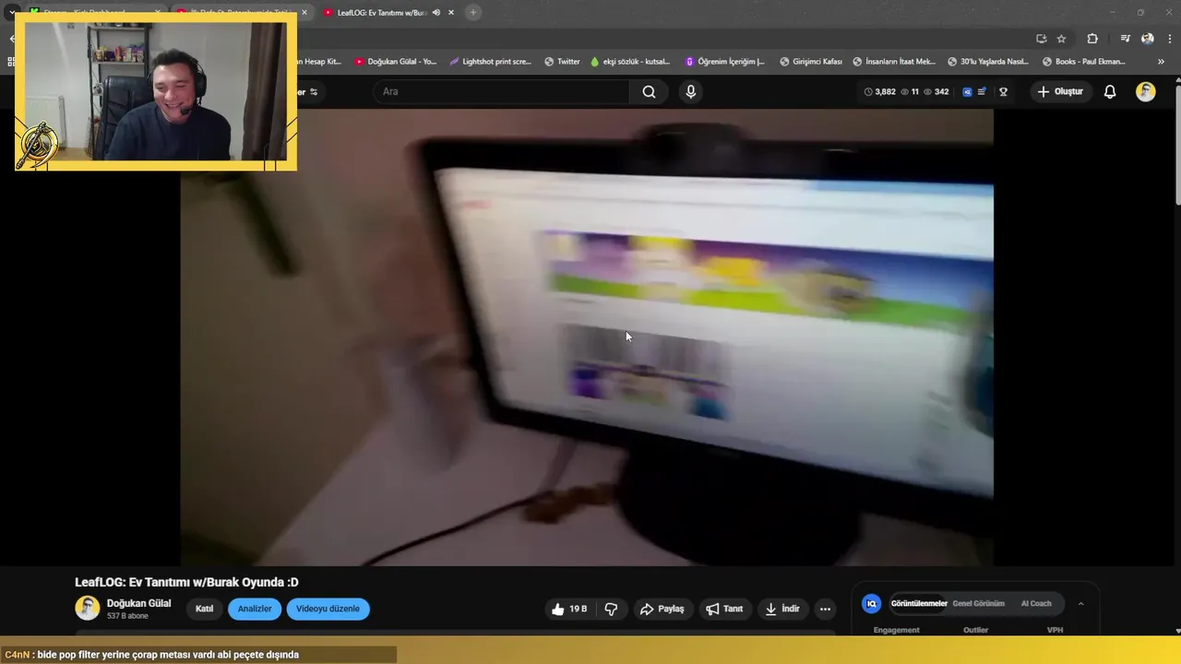
Task: Click the page vertical scrollbar thumb
Action: (1176, 143)
